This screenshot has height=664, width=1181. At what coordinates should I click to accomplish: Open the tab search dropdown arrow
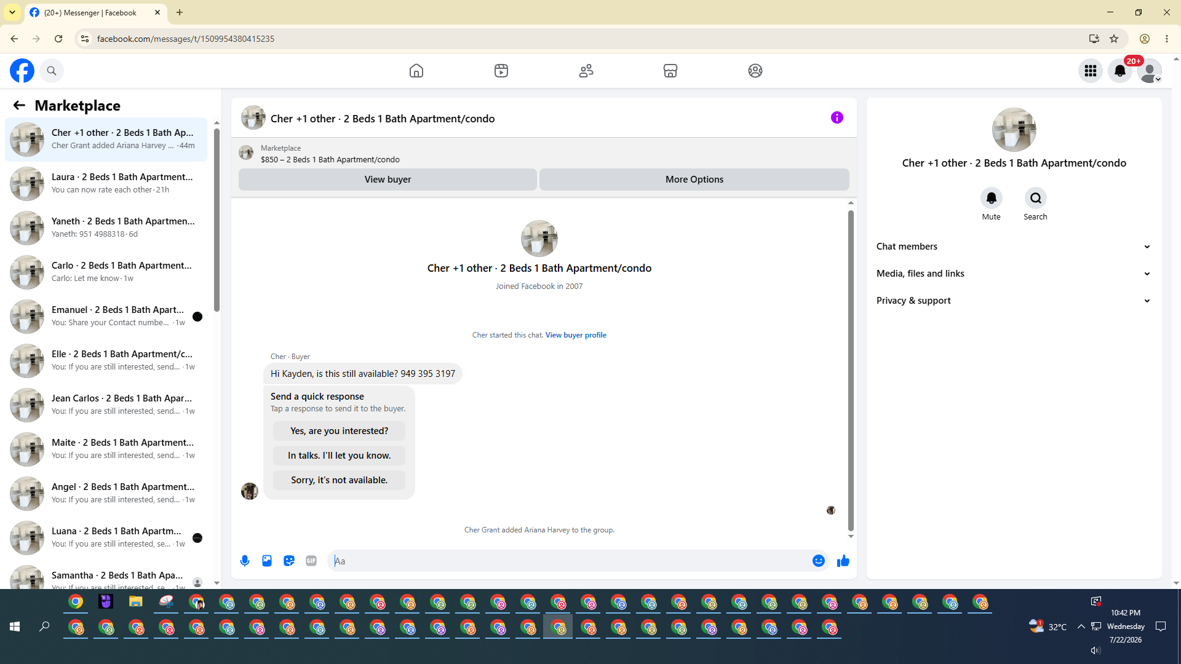click(x=12, y=12)
